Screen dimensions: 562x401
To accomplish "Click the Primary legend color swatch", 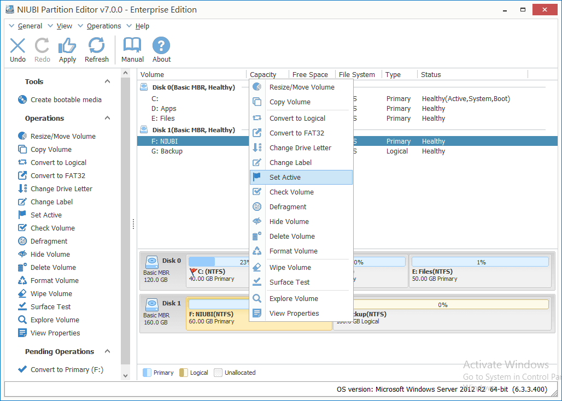I will pos(147,373).
